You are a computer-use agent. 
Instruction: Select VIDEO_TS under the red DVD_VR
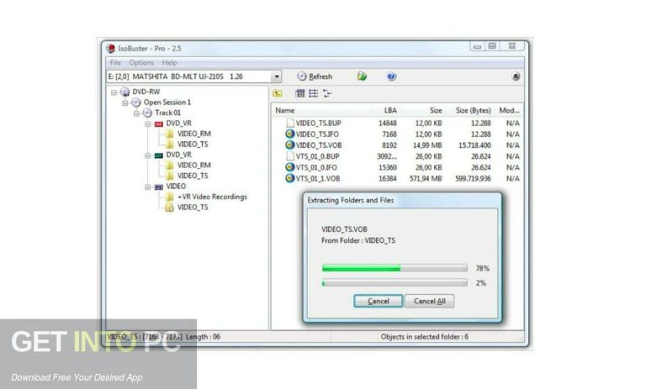pos(193,144)
